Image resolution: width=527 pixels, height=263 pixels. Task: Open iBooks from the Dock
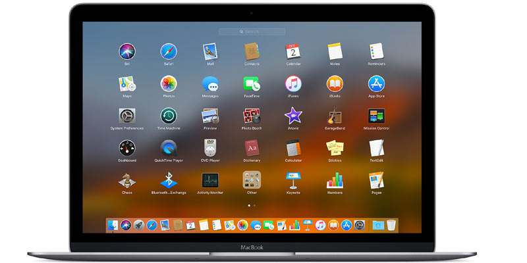pyautogui.click(x=333, y=225)
